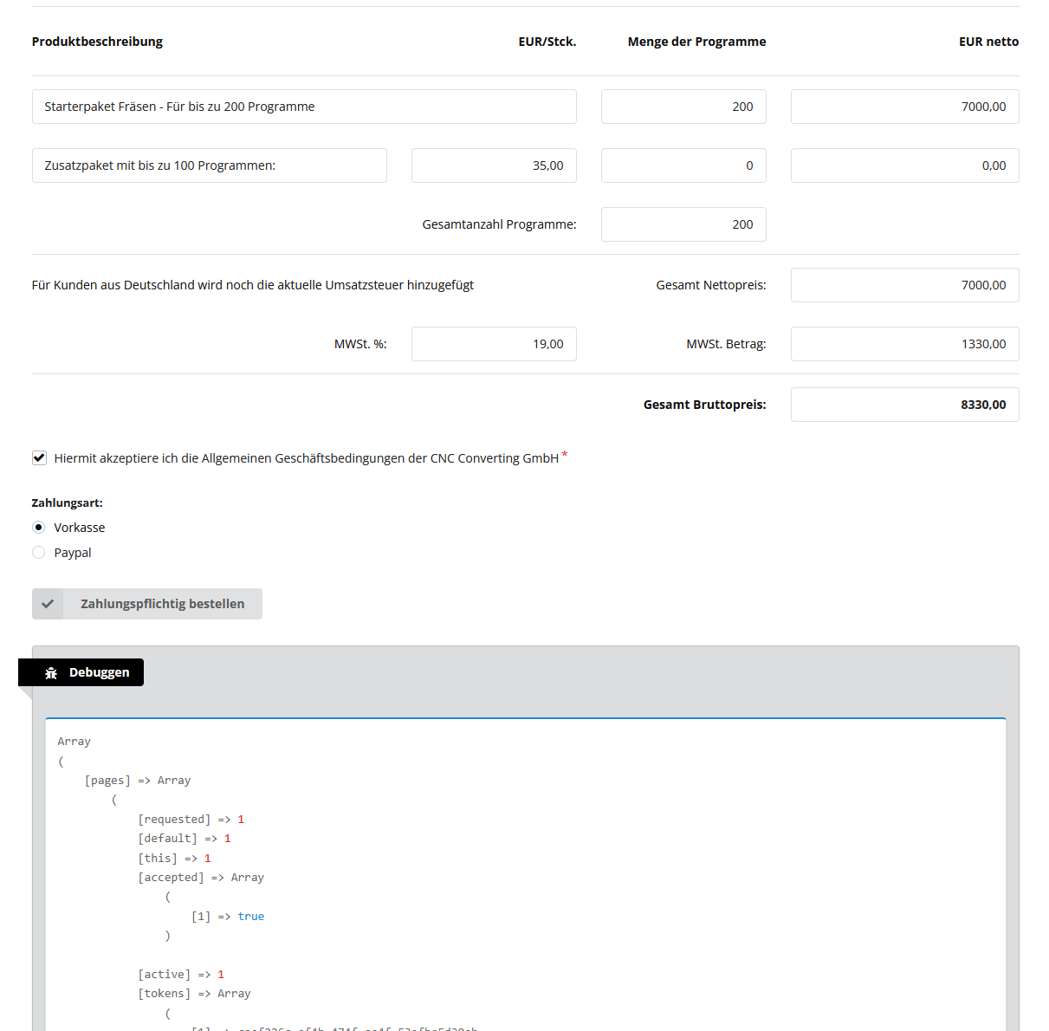Select the Paypal payment option
This screenshot has width=1049, height=1031.
pos(38,552)
